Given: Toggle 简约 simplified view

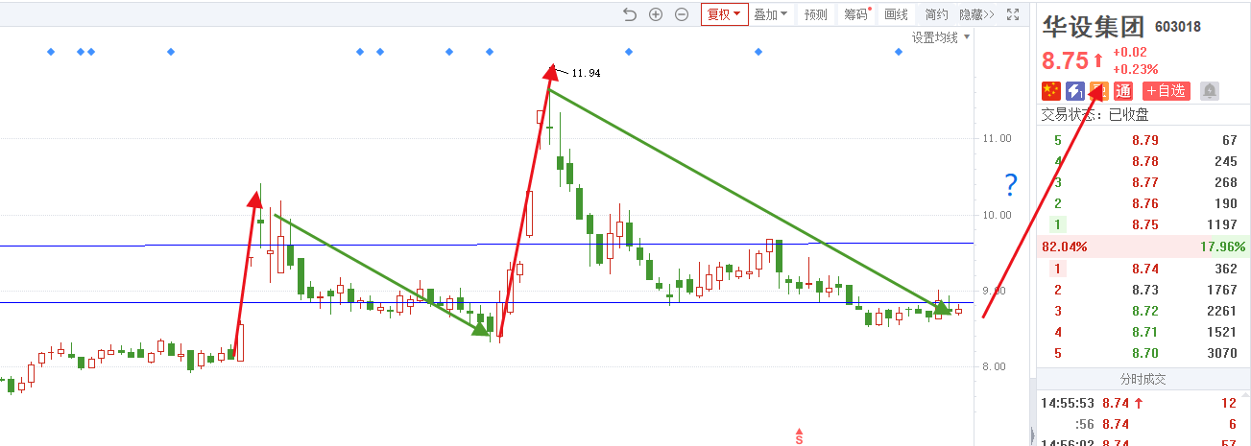Looking at the screenshot, I should pos(936,14).
